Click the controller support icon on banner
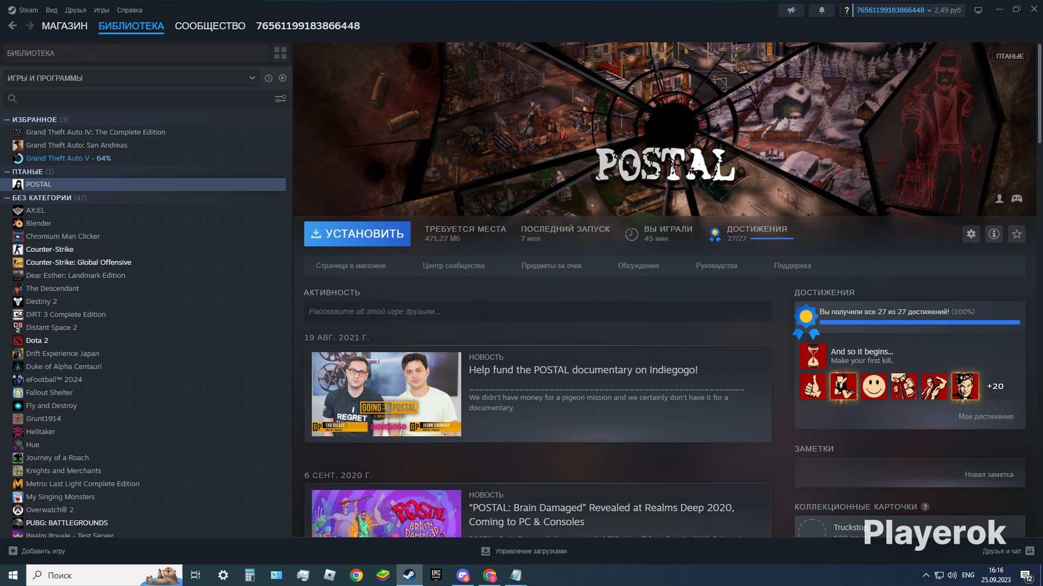1043x586 pixels. click(1017, 199)
